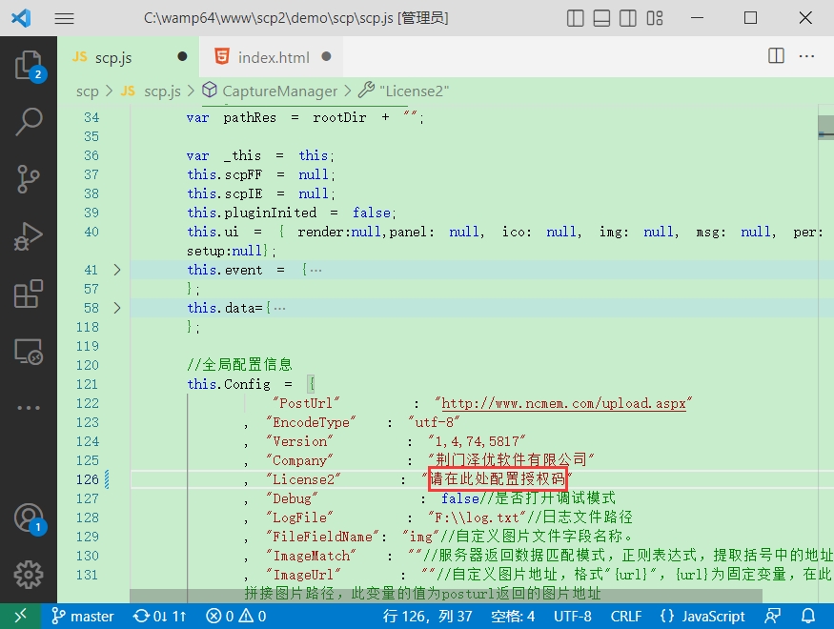834x629 pixels.
Task: Expand the folded this.data block
Action: point(117,308)
